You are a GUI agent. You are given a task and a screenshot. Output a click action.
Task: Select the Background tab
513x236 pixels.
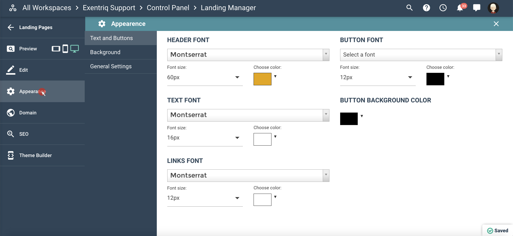tap(105, 52)
